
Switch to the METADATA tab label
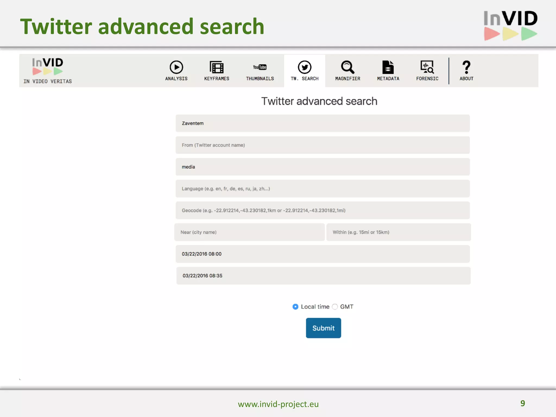388,78
